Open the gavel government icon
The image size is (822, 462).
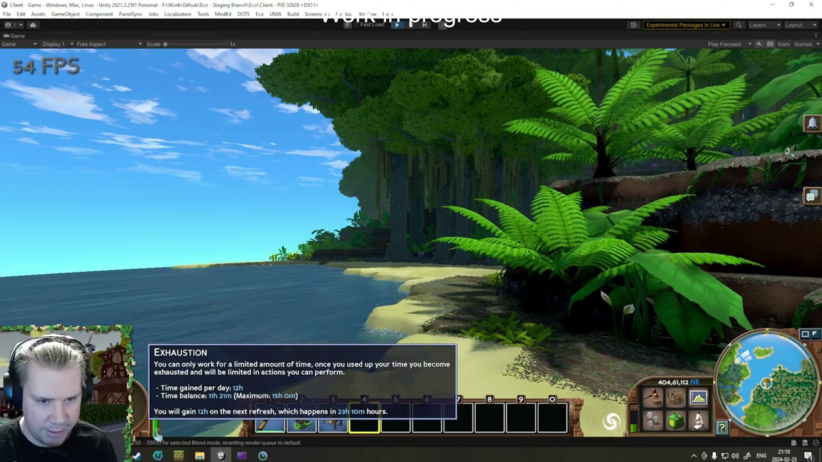click(x=653, y=398)
